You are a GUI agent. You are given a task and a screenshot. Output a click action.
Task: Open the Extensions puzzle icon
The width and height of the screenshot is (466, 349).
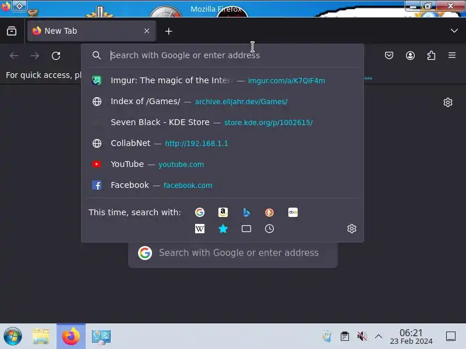[431, 55]
